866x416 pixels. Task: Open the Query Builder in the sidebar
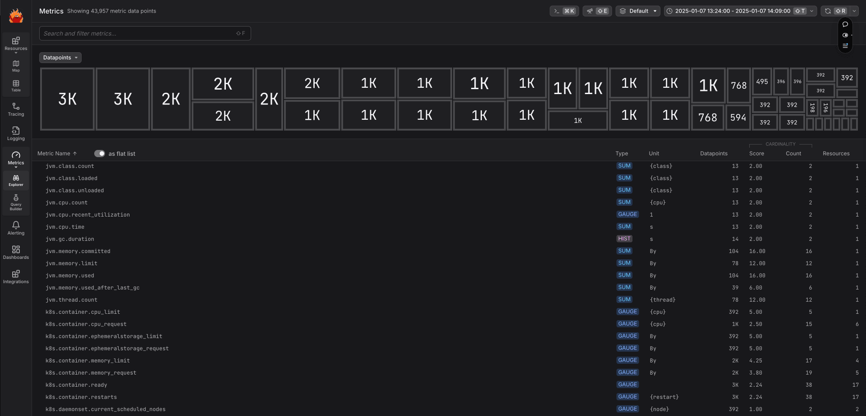(x=16, y=203)
